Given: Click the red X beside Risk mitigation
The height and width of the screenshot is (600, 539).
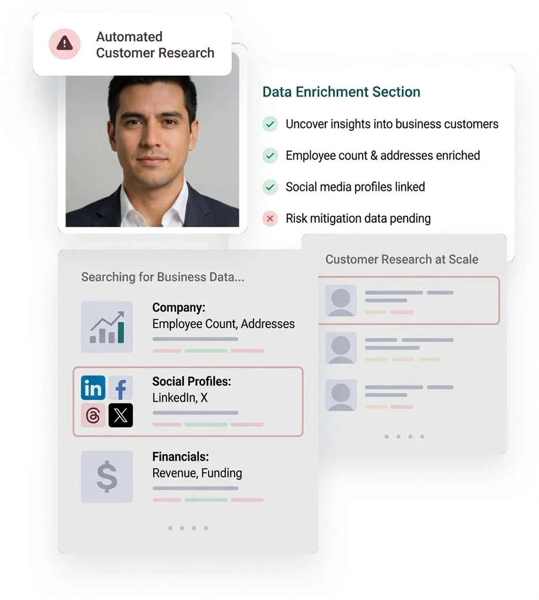Looking at the screenshot, I should click(270, 218).
